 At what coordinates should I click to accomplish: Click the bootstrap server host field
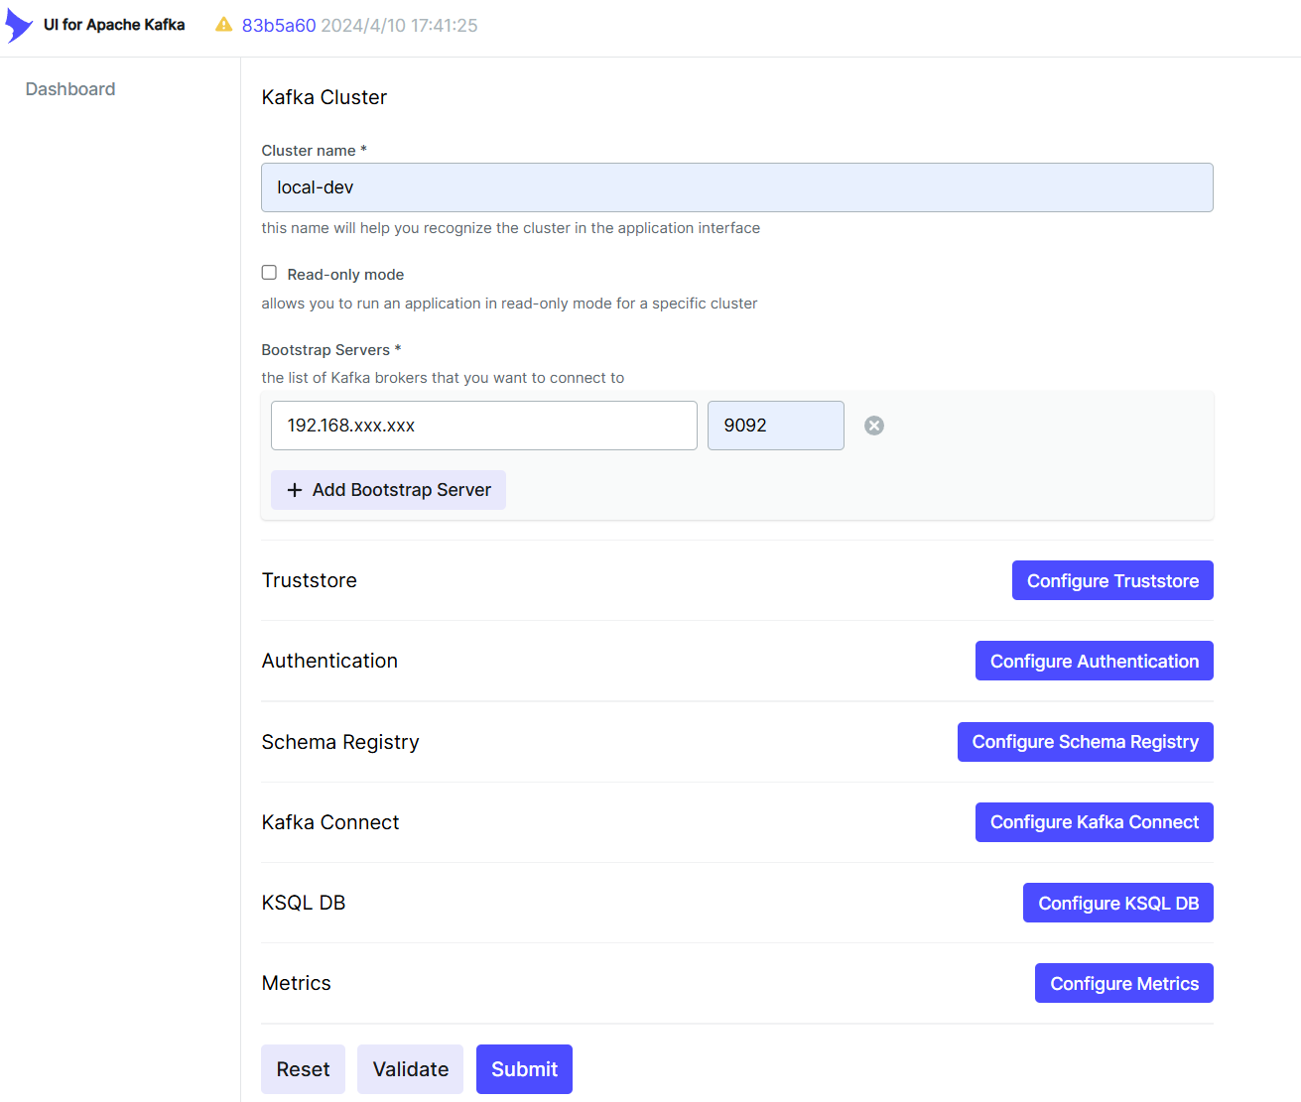484,426
